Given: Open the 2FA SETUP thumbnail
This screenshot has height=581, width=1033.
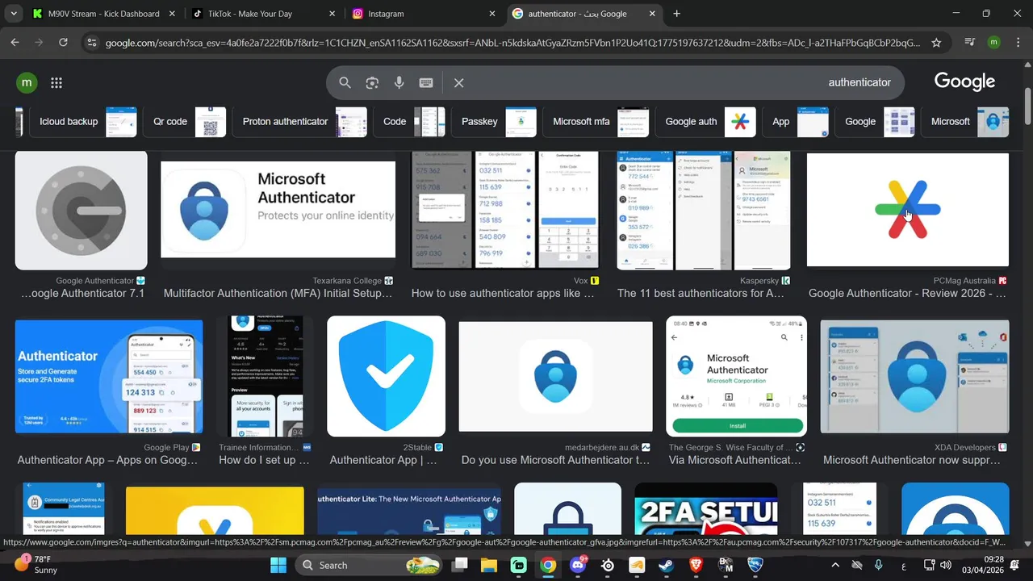Looking at the screenshot, I should pyautogui.click(x=706, y=509).
